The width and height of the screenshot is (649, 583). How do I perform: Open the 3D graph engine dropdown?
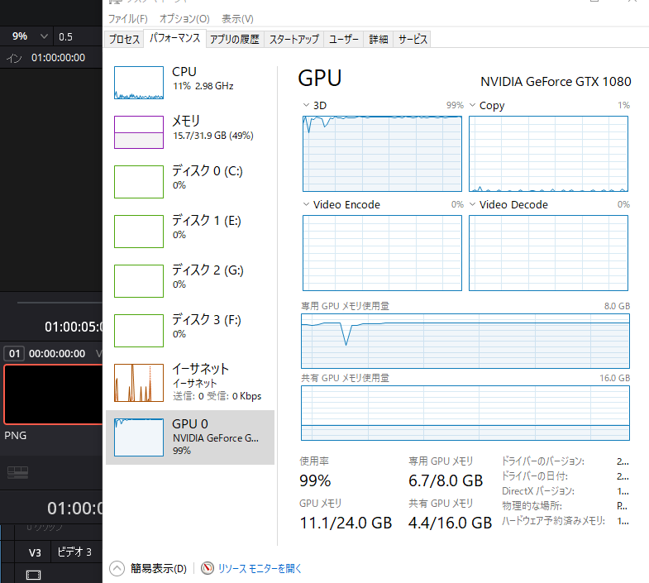[307, 106]
